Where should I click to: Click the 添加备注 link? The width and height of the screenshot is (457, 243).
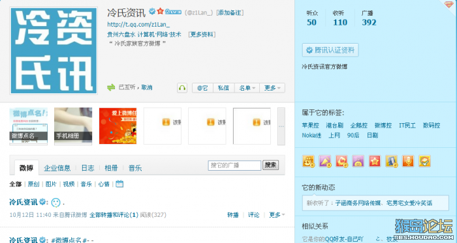coord(230,12)
